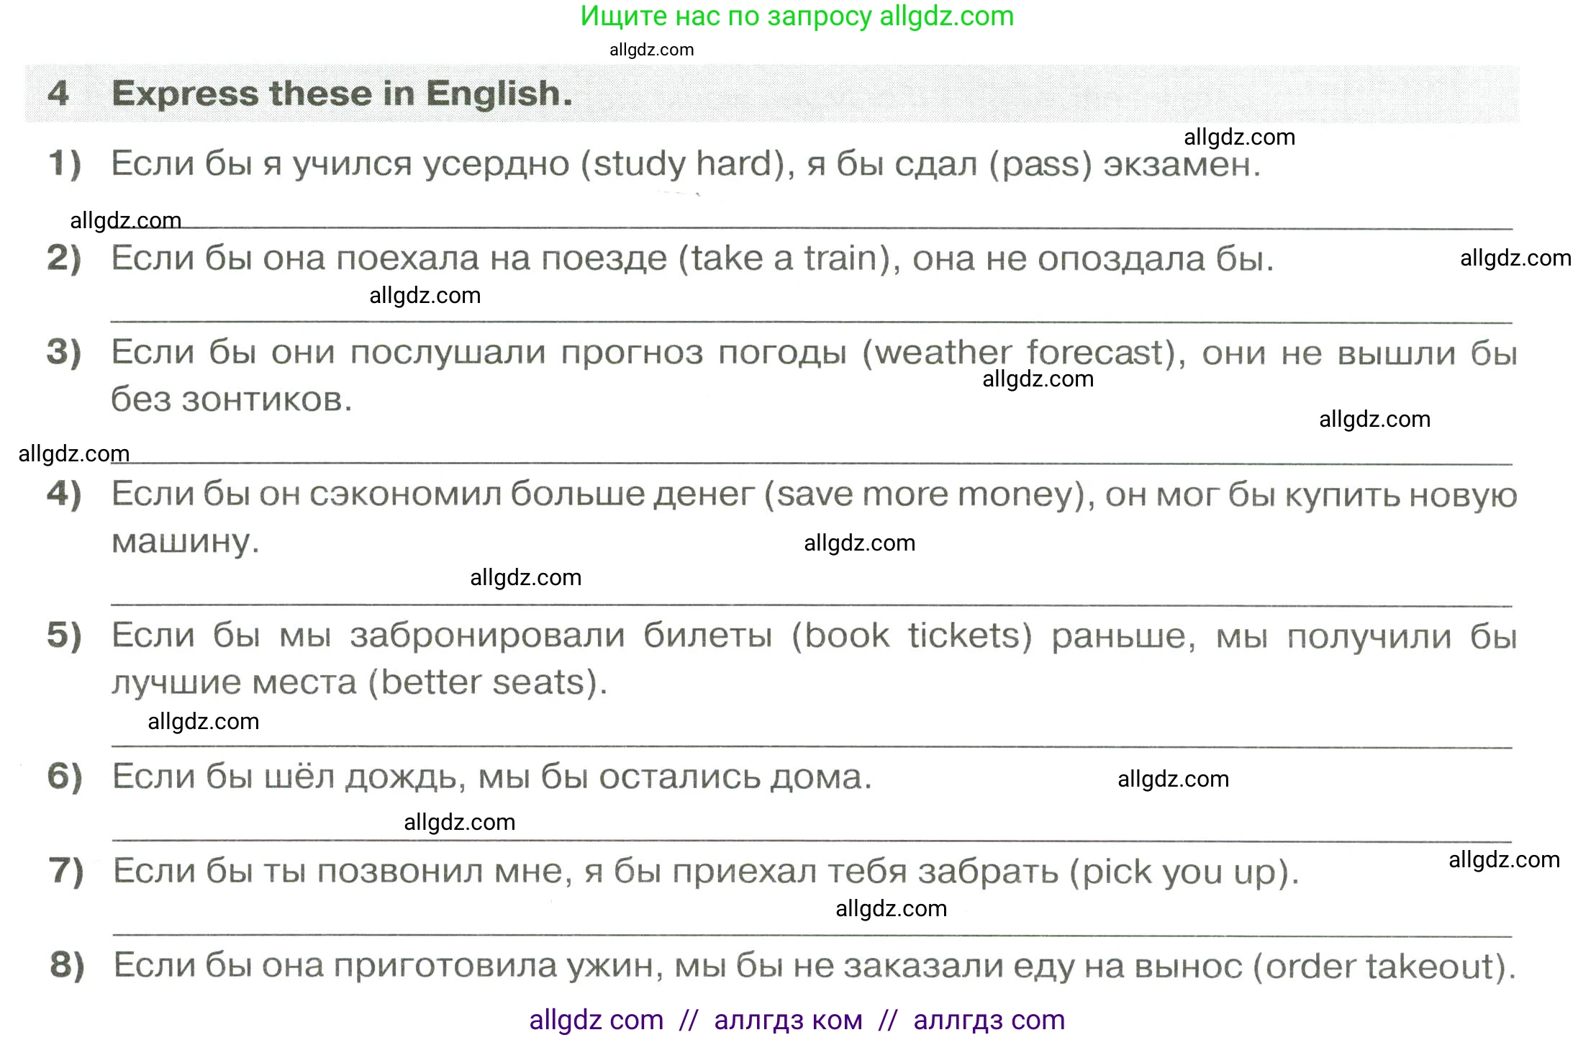Click sentence number 3
The image size is (1596, 1040).
(x=64, y=352)
